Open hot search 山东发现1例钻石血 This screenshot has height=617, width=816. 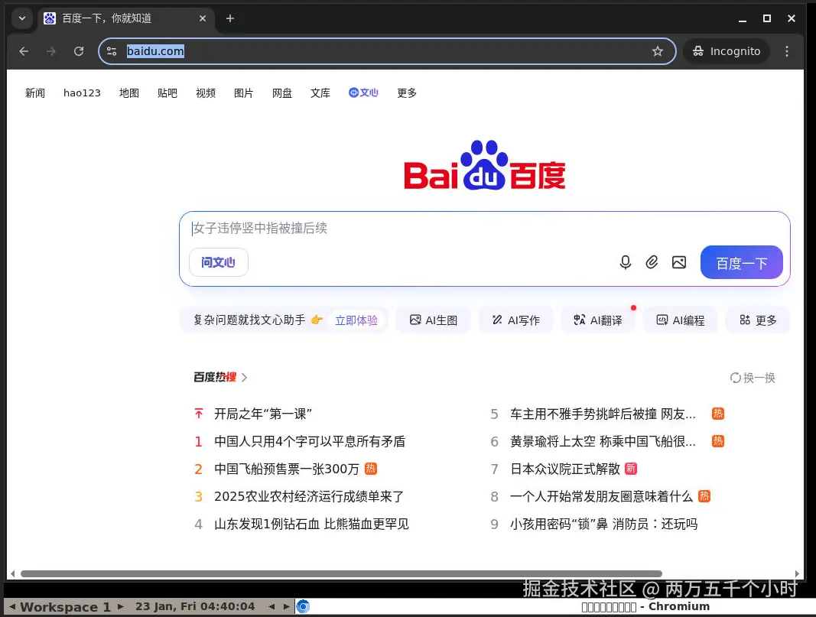[x=312, y=524]
